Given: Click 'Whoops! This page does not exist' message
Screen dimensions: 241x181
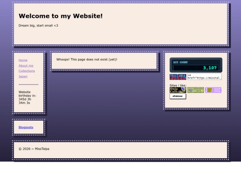Looking at the screenshot, I should click(x=87, y=59).
